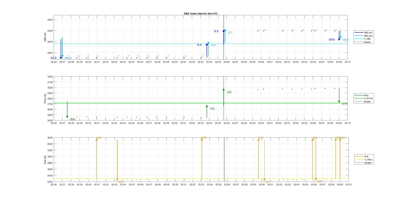The image size is (413, 204).
Task: Click apogee in the Roll legend
Action: [x=364, y=163]
